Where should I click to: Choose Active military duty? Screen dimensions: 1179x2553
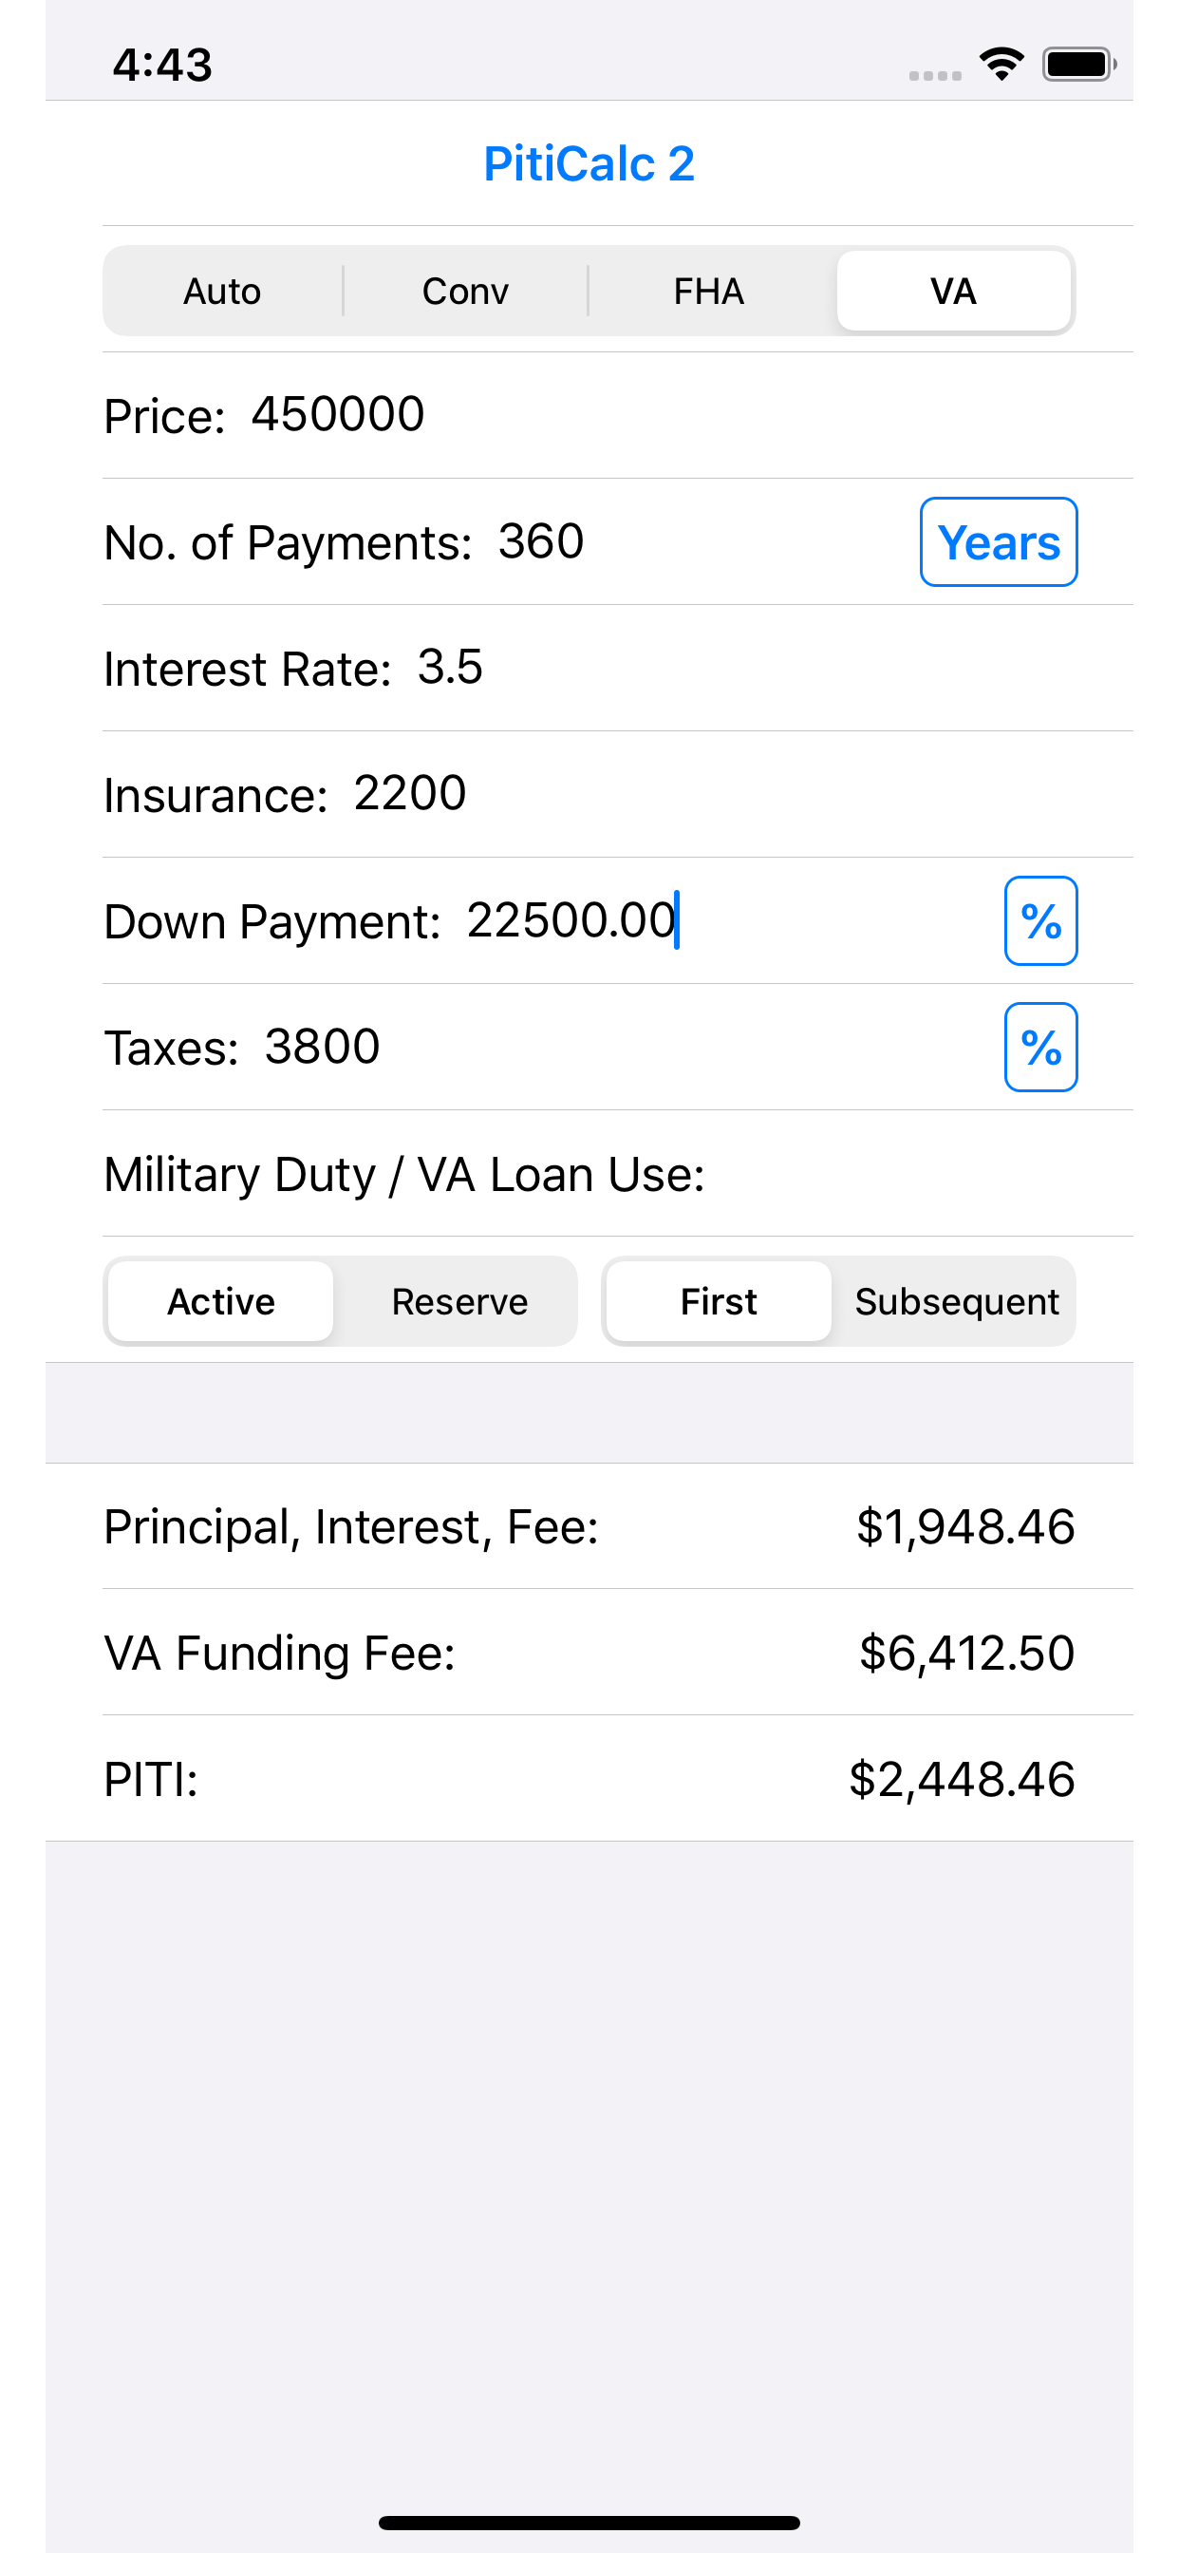click(221, 1301)
